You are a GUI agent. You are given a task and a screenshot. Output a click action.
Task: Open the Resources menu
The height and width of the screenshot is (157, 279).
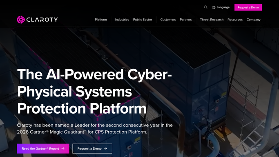235,20
